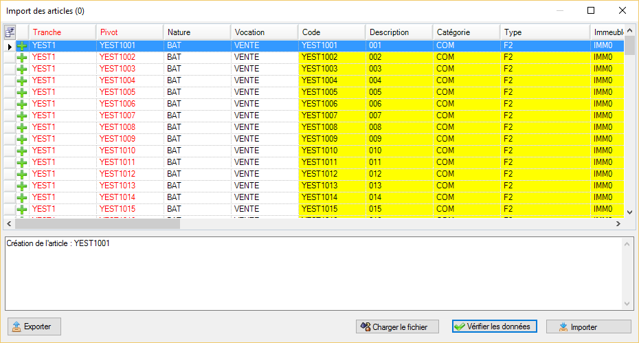The width and height of the screenshot is (639, 343).
Task: Click the Charger le fichier button
Action: (397, 327)
